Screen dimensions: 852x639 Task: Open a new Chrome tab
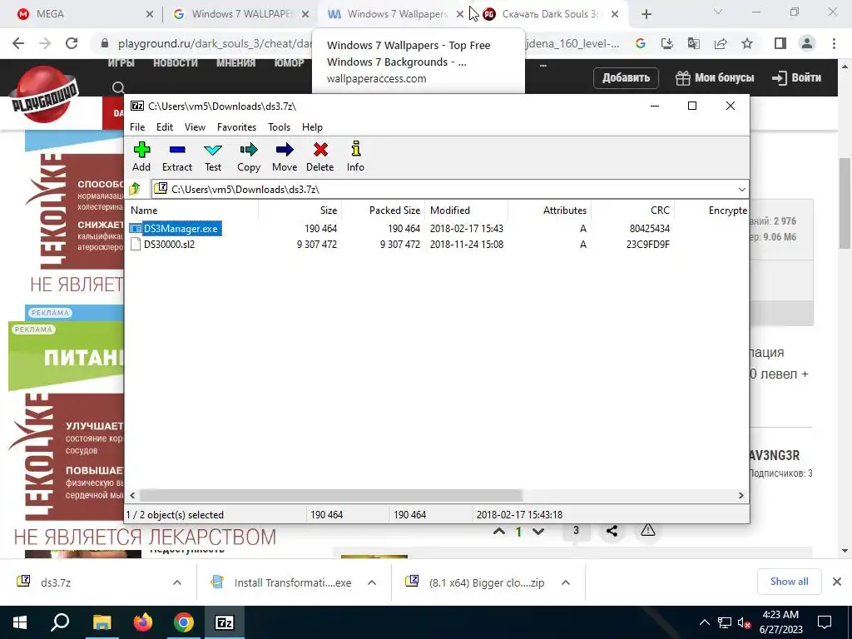(646, 14)
